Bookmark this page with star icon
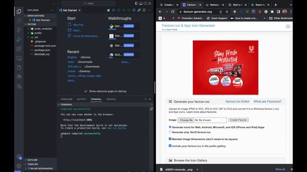This screenshot has width=307, height=172. [x=227, y=11]
